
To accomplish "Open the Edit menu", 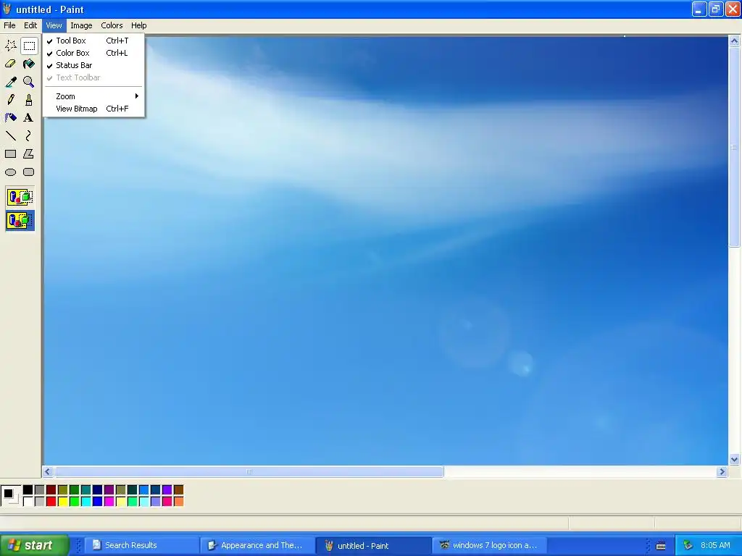I will (x=30, y=25).
